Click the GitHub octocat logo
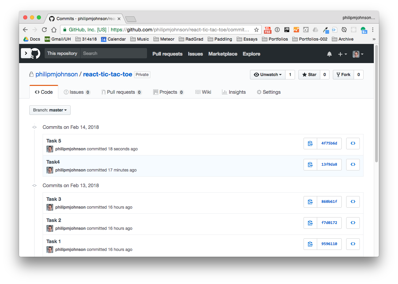This screenshot has height=284, width=398. click(35, 54)
